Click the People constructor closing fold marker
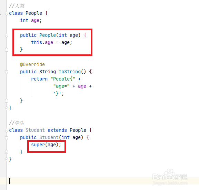The width and height of the screenshot is (199, 190). (x=6, y=50)
